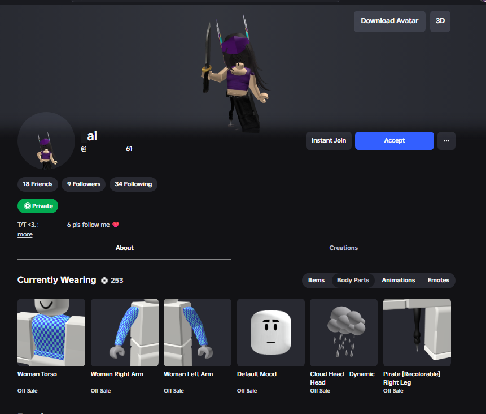Select the Body Parts filter
The height and width of the screenshot is (414, 486).
point(353,280)
